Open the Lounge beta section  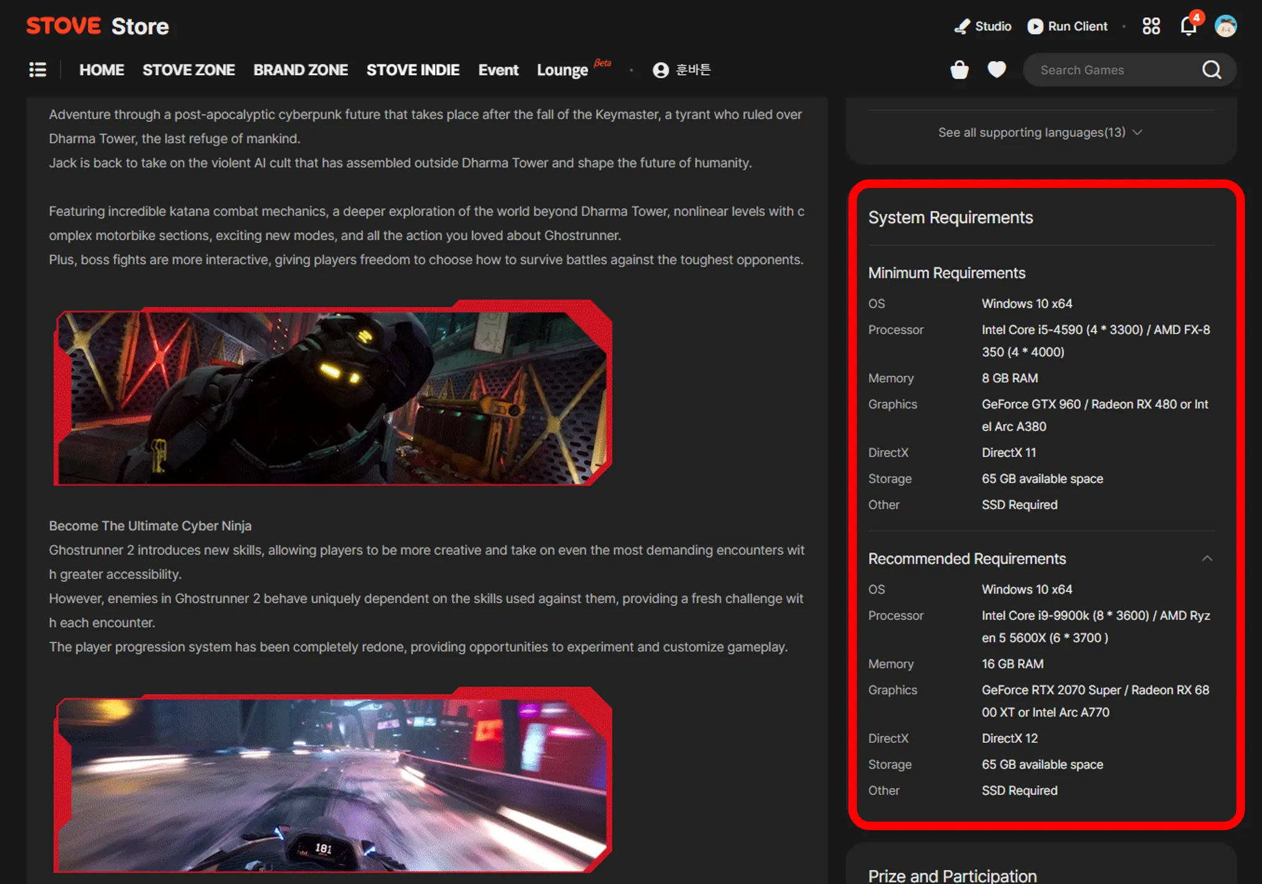562,70
